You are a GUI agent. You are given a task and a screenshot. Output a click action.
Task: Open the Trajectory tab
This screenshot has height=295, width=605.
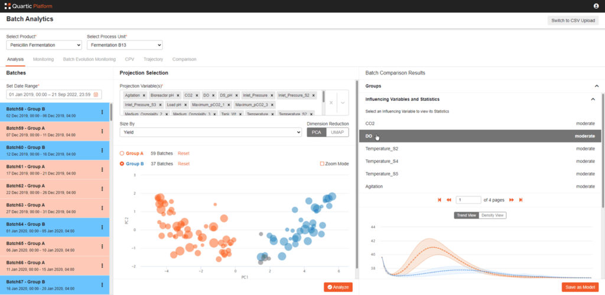[153, 60]
